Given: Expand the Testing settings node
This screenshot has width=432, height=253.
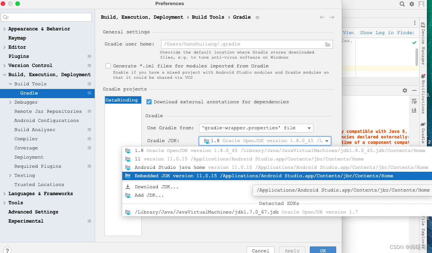Looking at the screenshot, I should pyautogui.click(x=11, y=175).
